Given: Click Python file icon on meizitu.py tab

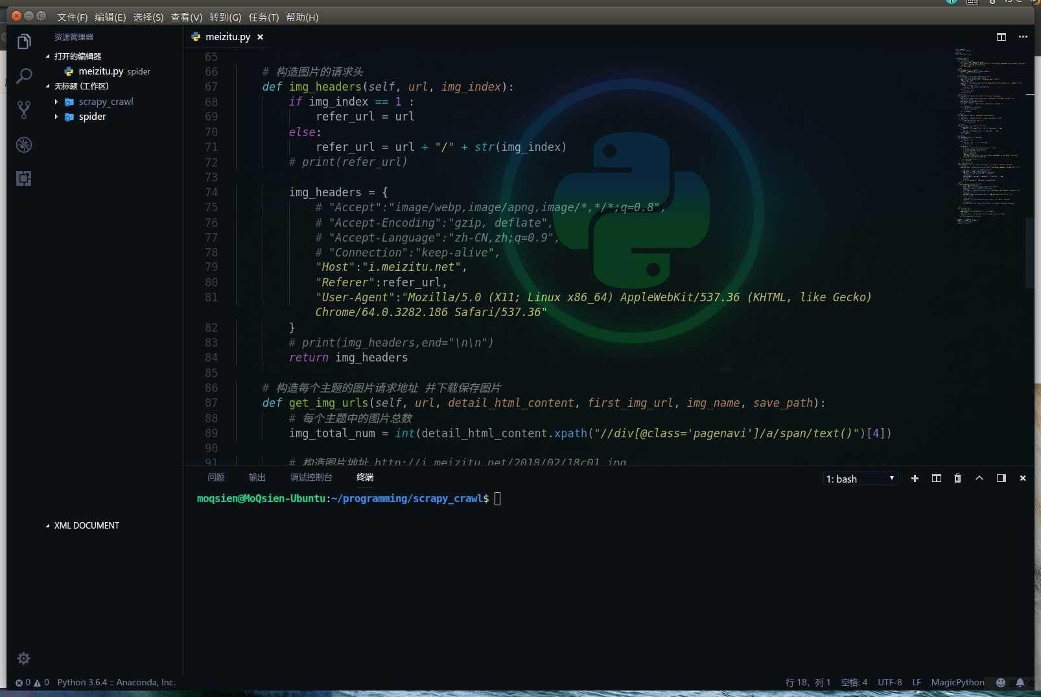Looking at the screenshot, I should point(196,37).
